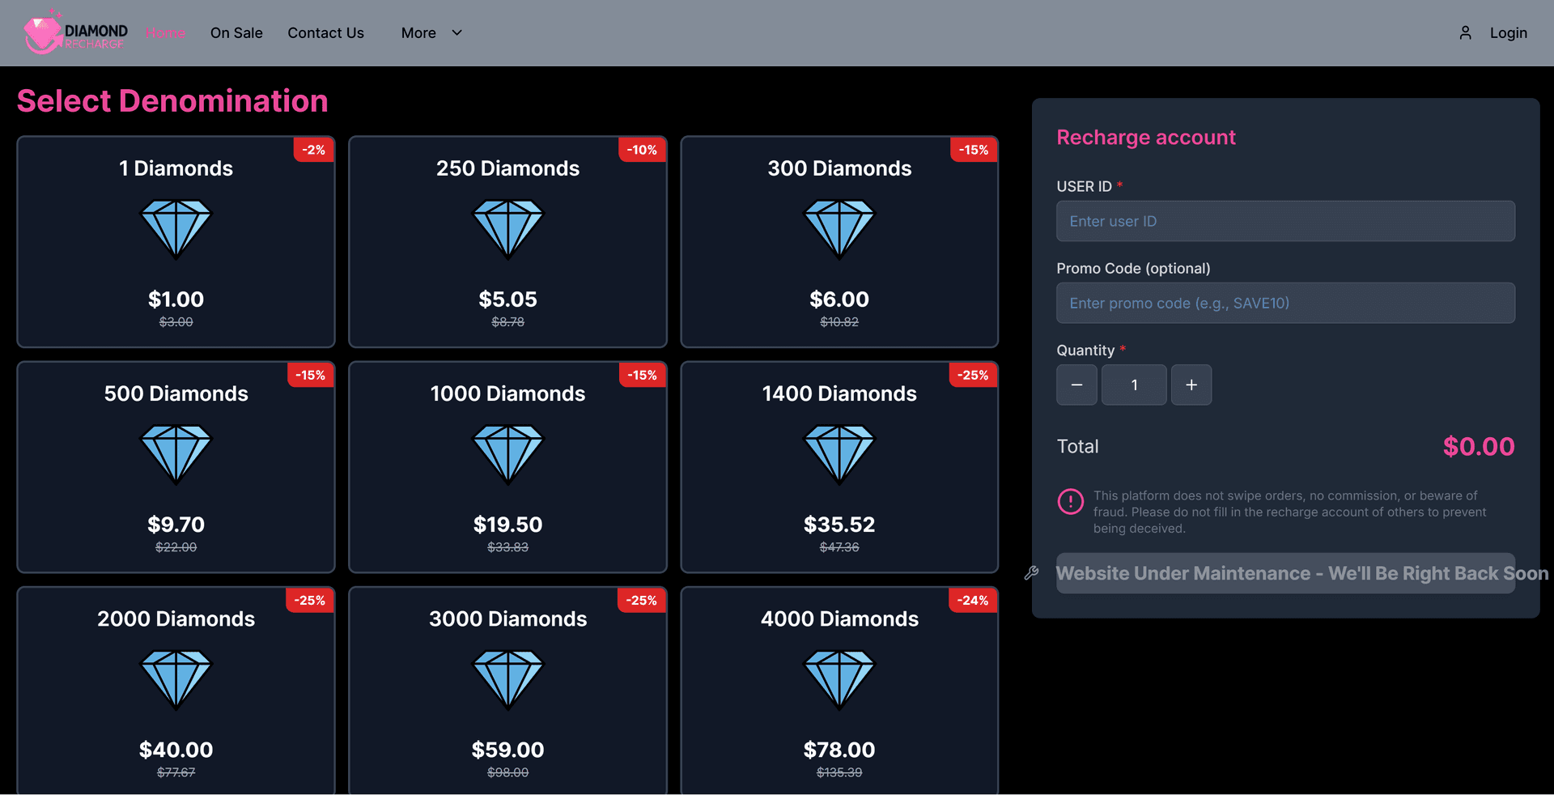Increase quantity with the plus button
Image resolution: width=1554 pixels, height=795 pixels.
[1191, 385]
